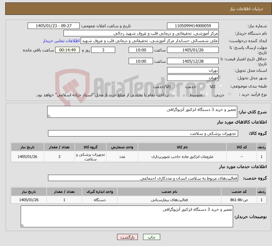
Task: Click the اطلاعات کالاهای مورد نیاز section heading
Action: coord(242,122)
